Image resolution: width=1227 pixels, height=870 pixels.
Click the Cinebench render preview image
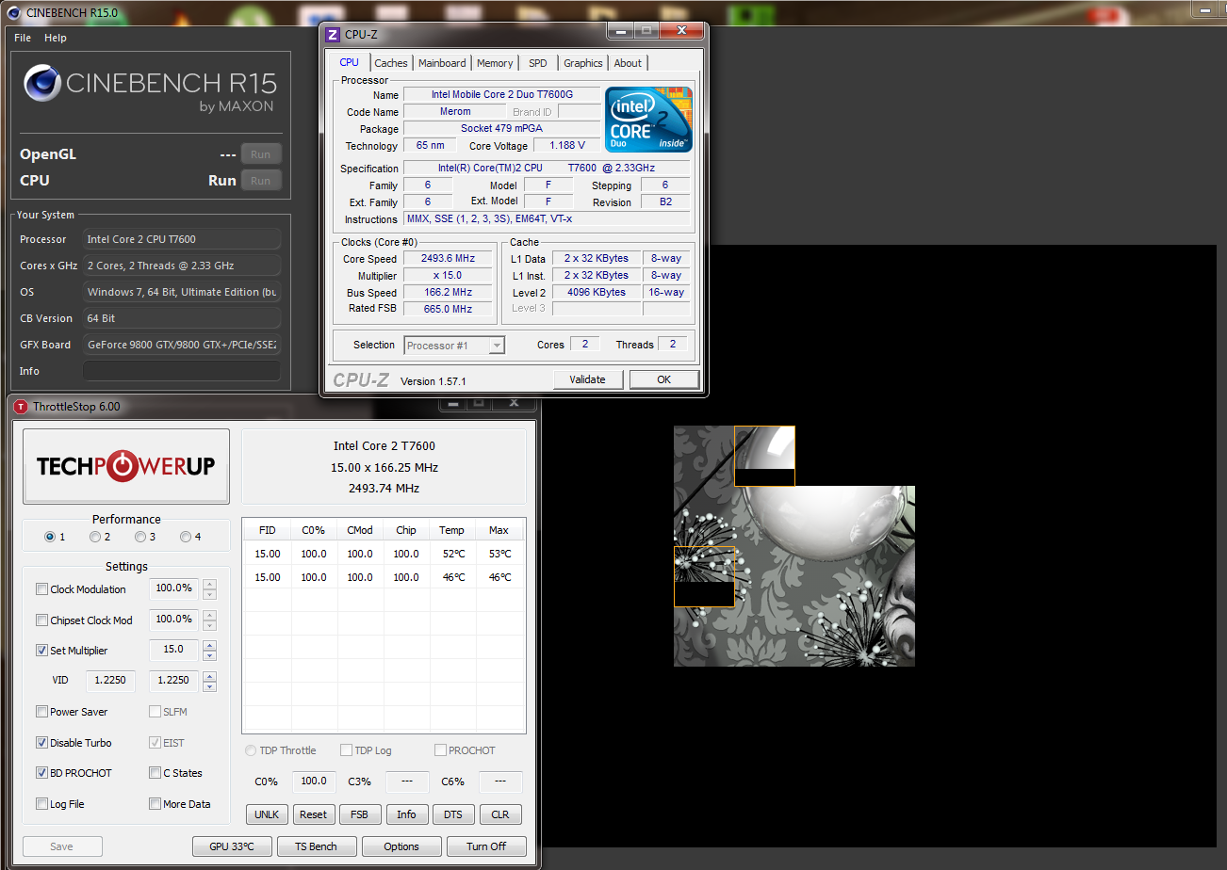point(794,546)
